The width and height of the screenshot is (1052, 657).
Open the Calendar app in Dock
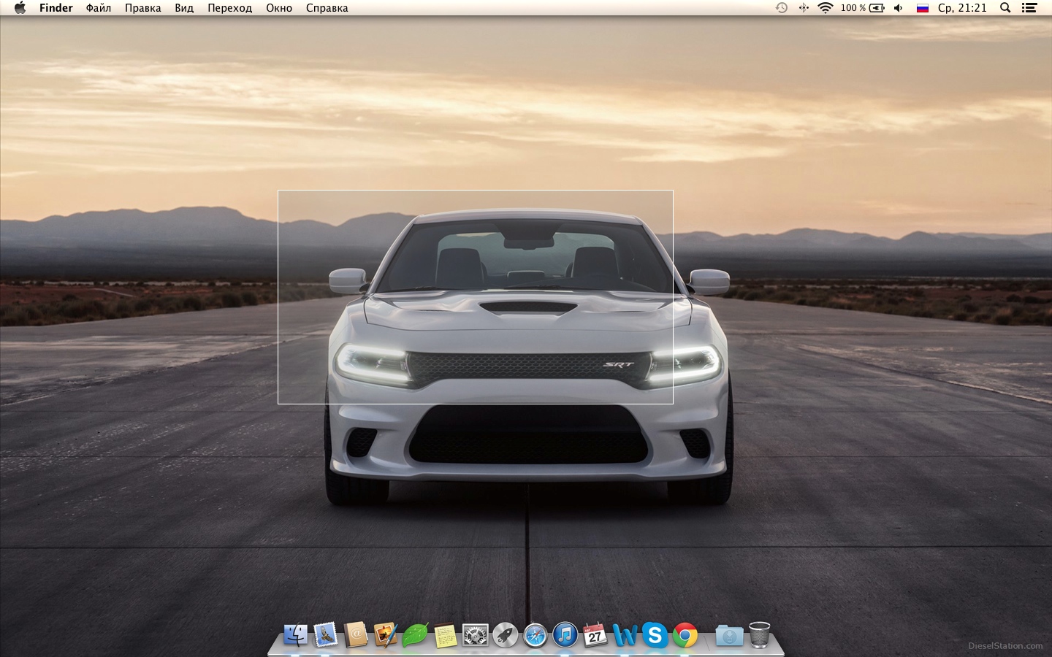(595, 636)
